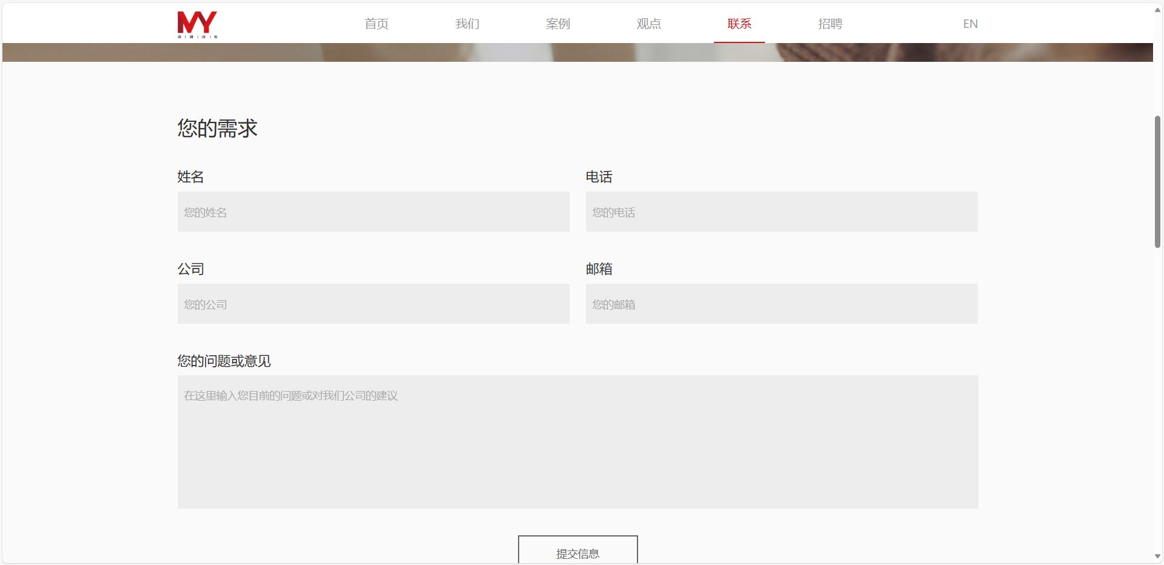
Task: Click the 邮箱 field label
Action: click(x=599, y=269)
